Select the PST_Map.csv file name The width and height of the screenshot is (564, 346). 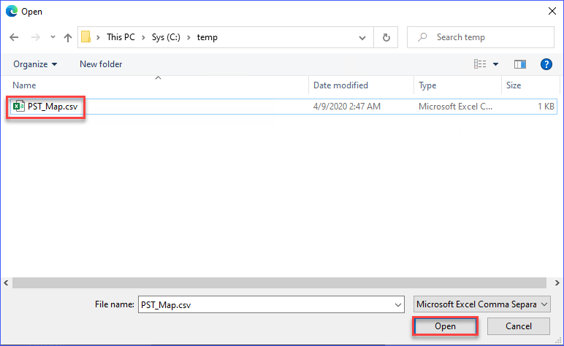(x=53, y=107)
